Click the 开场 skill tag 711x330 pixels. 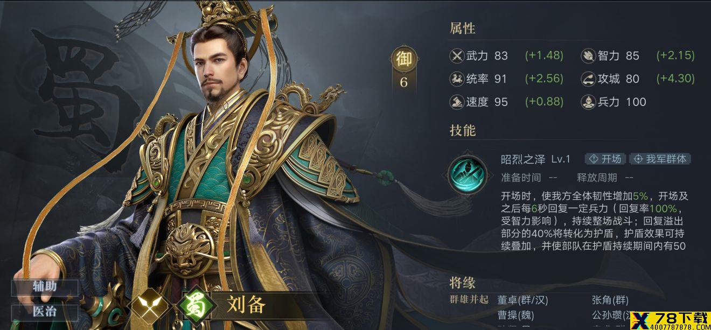pyautogui.click(x=606, y=159)
